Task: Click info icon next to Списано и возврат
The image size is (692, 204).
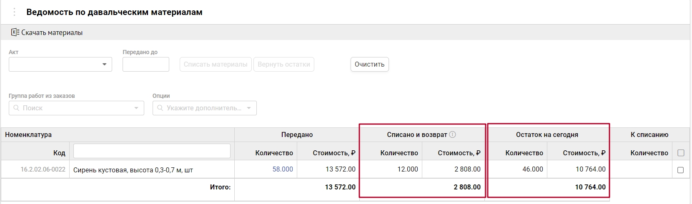Action: coord(452,134)
